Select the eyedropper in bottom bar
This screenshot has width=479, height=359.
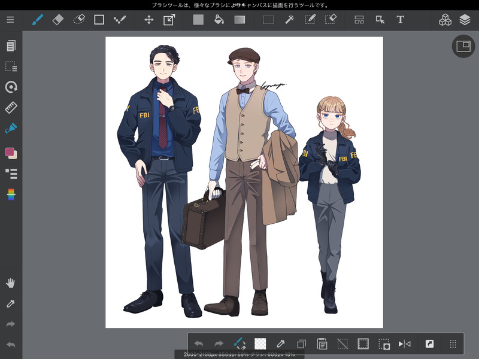[x=280, y=344]
